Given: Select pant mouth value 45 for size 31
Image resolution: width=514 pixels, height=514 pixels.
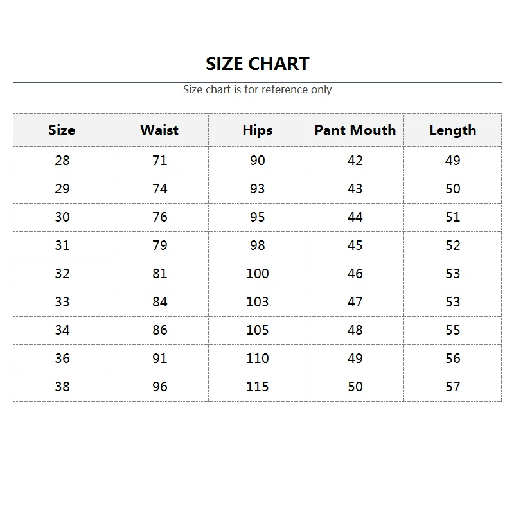Looking at the screenshot, I should (x=355, y=245).
